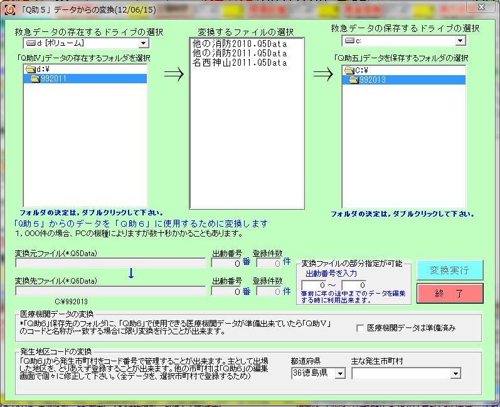Select the 992011 folder in source list
Viewport: 500px width, 407px height.
click(x=53, y=79)
